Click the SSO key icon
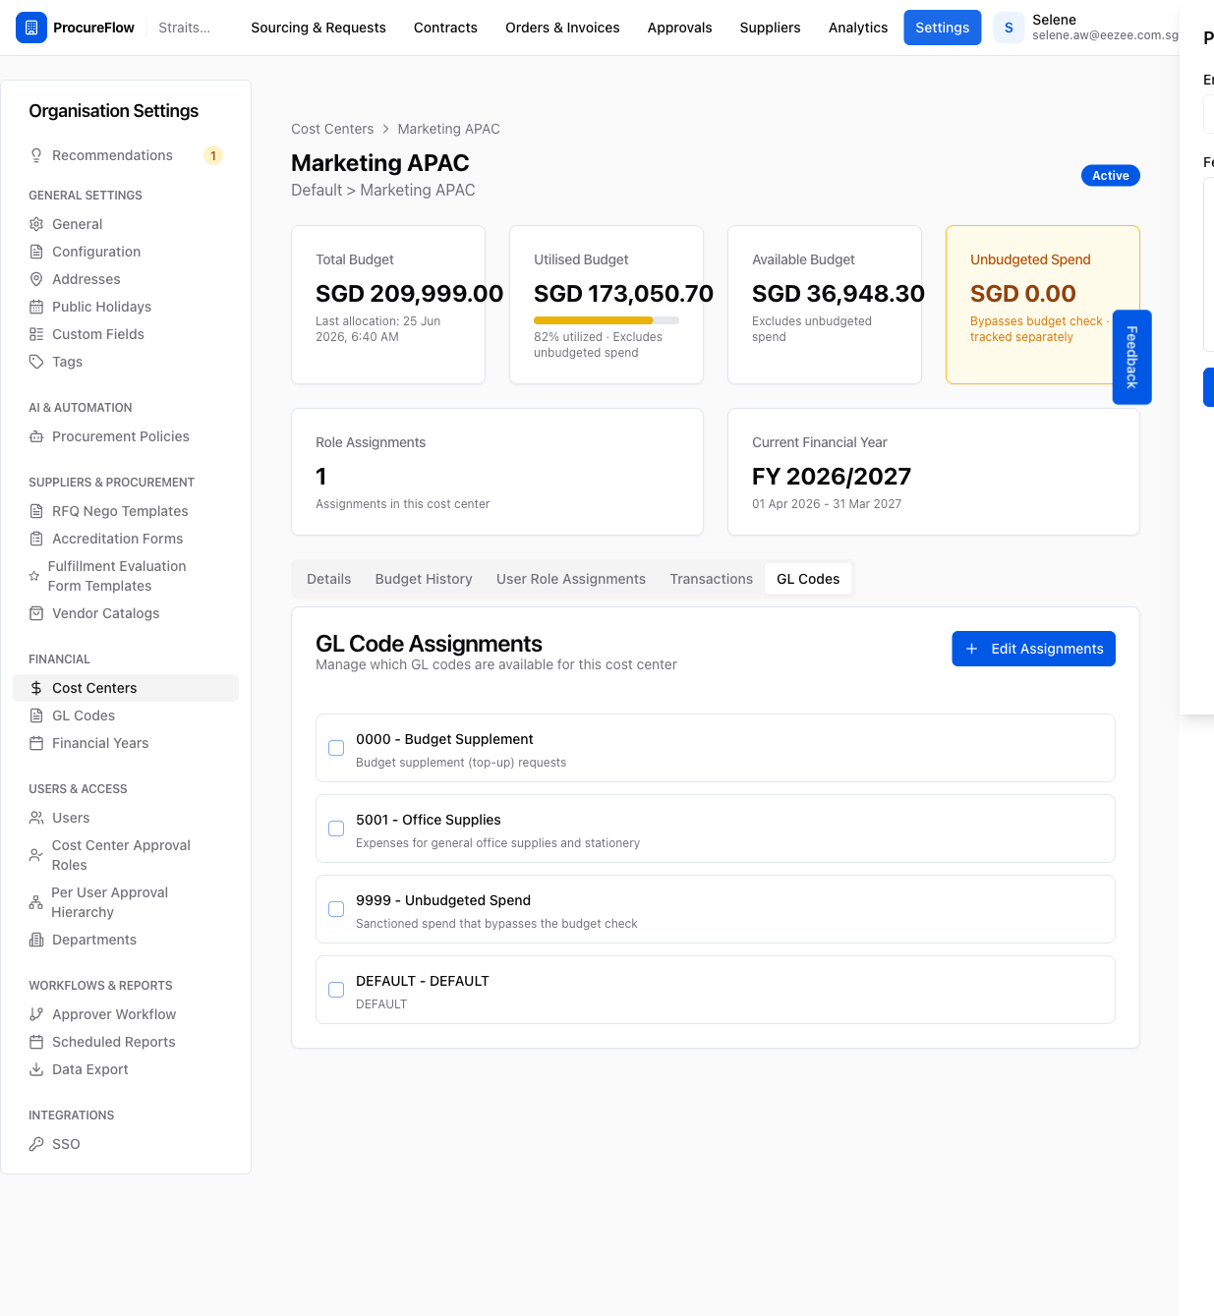 click(36, 1144)
